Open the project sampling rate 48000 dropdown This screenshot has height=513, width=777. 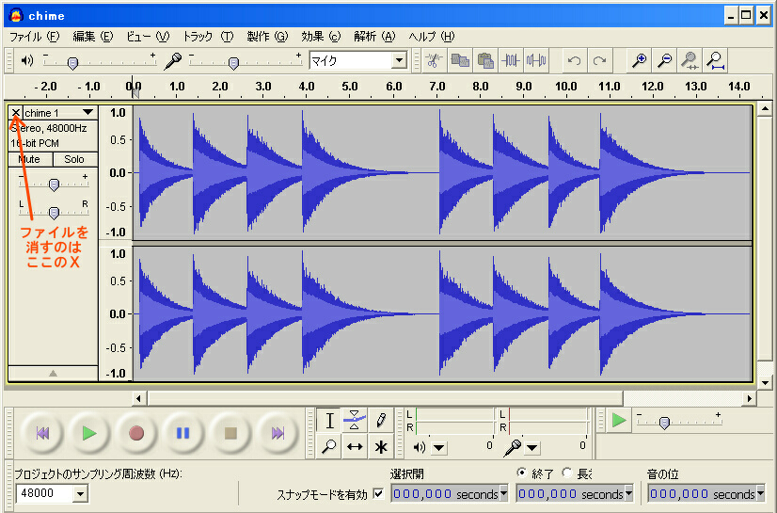click(80, 493)
